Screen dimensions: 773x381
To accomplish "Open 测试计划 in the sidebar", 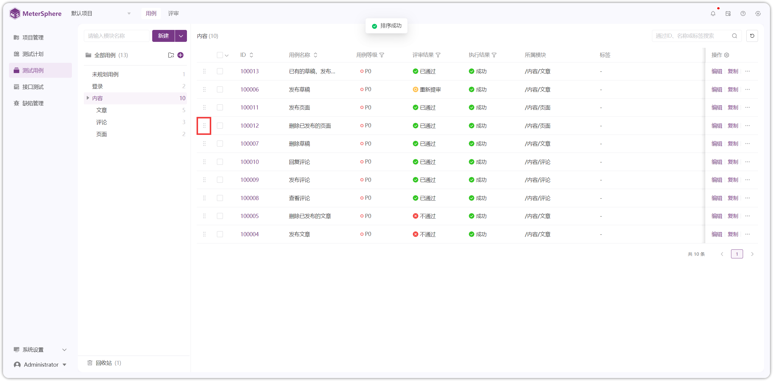I will (40, 54).
